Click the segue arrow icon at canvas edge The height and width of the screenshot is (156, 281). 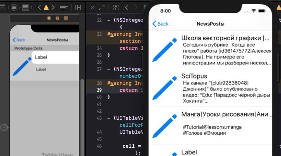(4, 128)
